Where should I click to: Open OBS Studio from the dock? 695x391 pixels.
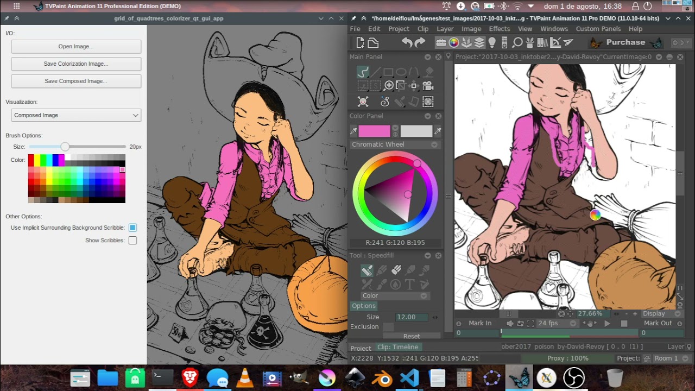574,377
